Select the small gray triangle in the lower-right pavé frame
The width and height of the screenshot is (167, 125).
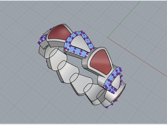116,82
